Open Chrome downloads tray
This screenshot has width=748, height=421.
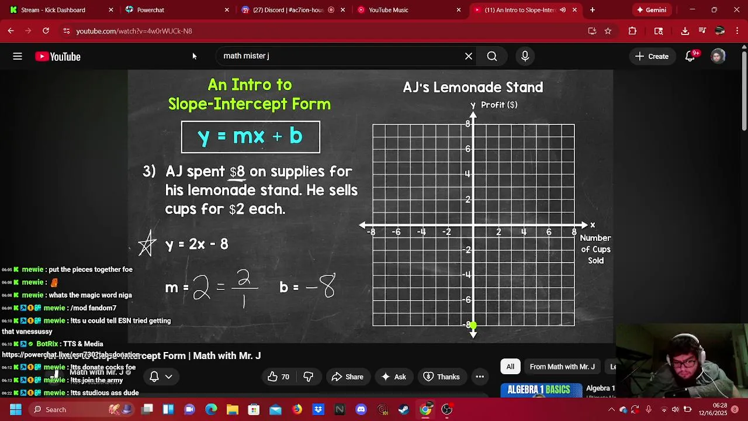click(685, 31)
